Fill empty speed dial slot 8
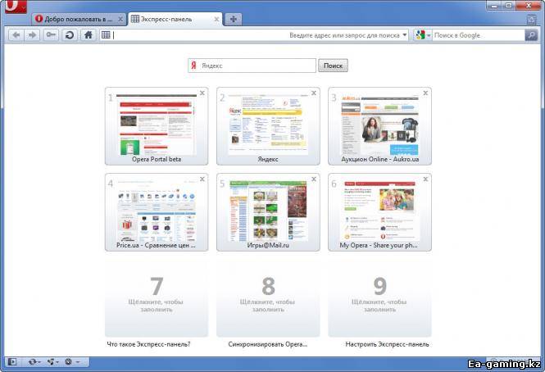Image resolution: width=545 pixels, height=372 pixels. point(268,298)
